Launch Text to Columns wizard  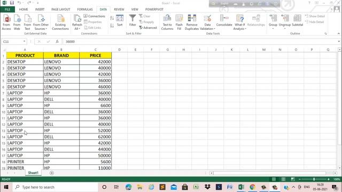[x=167, y=22]
